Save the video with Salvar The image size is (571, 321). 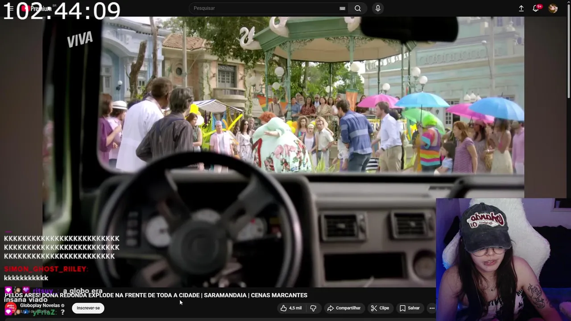(410, 308)
